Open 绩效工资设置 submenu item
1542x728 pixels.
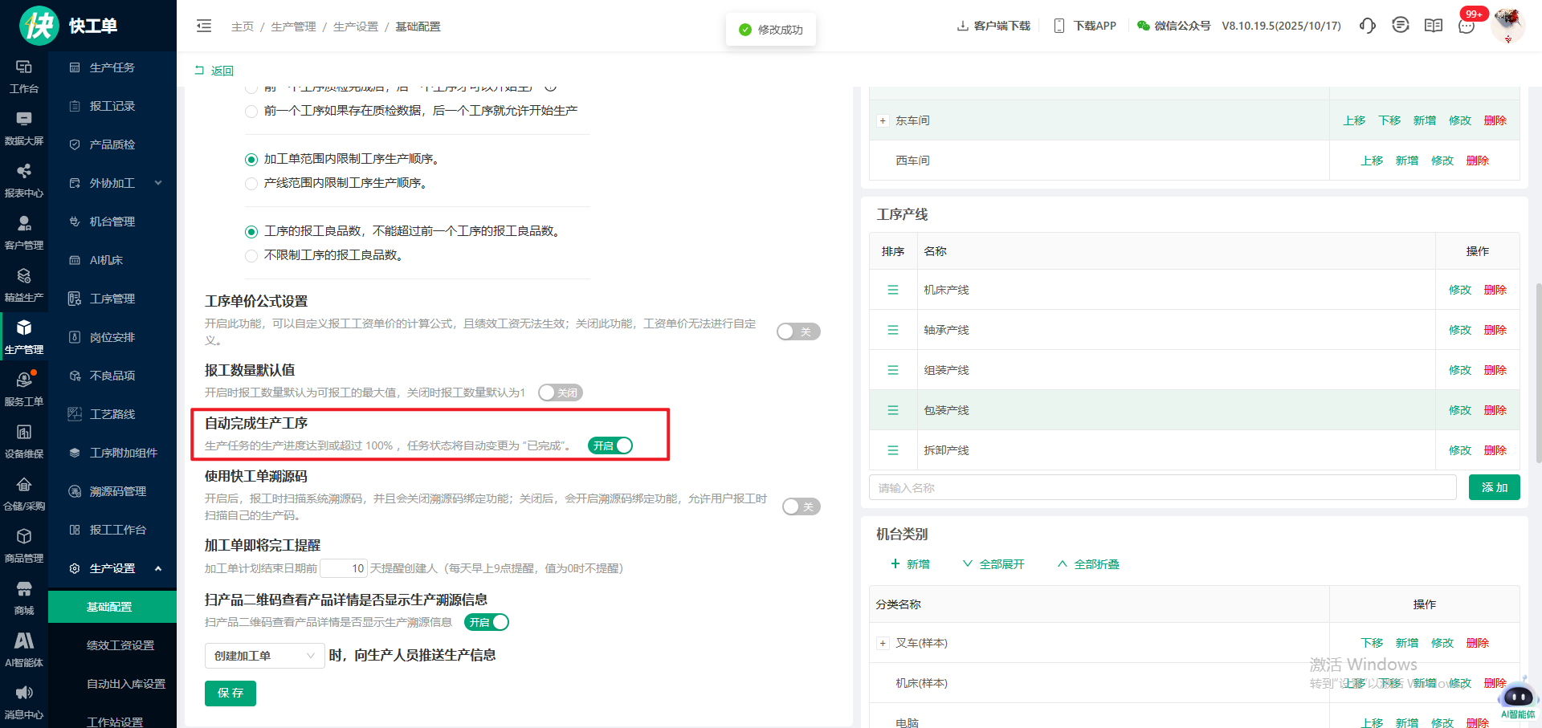click(x=120, y=645)
